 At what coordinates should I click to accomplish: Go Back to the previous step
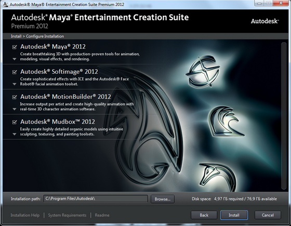tap(204, 215)
